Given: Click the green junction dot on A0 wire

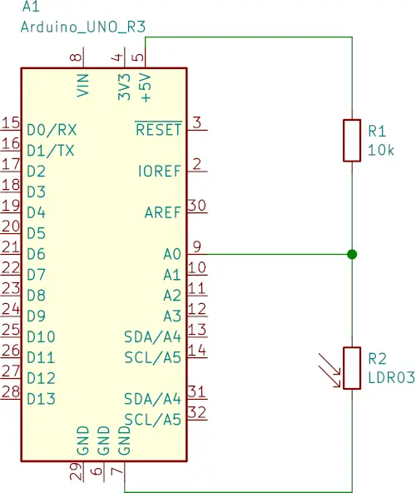Looking at the screenshot, I should tap(352, 254).
